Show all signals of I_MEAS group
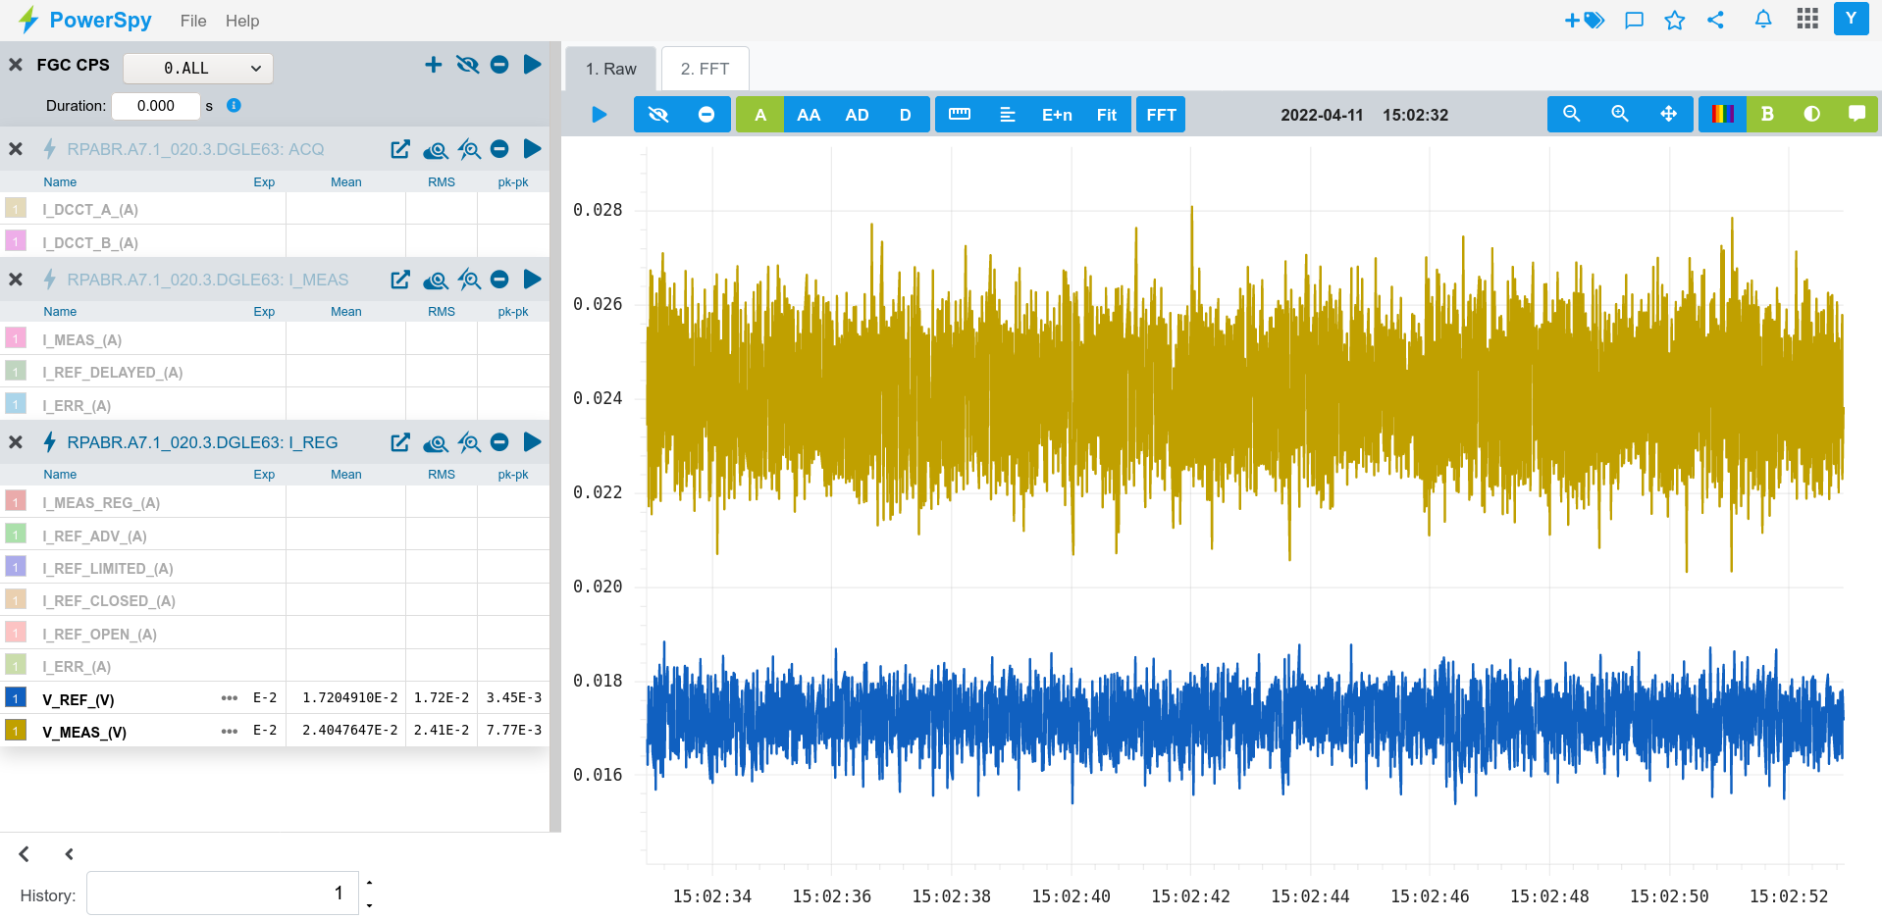1882x919 pixels. point(436,280)
